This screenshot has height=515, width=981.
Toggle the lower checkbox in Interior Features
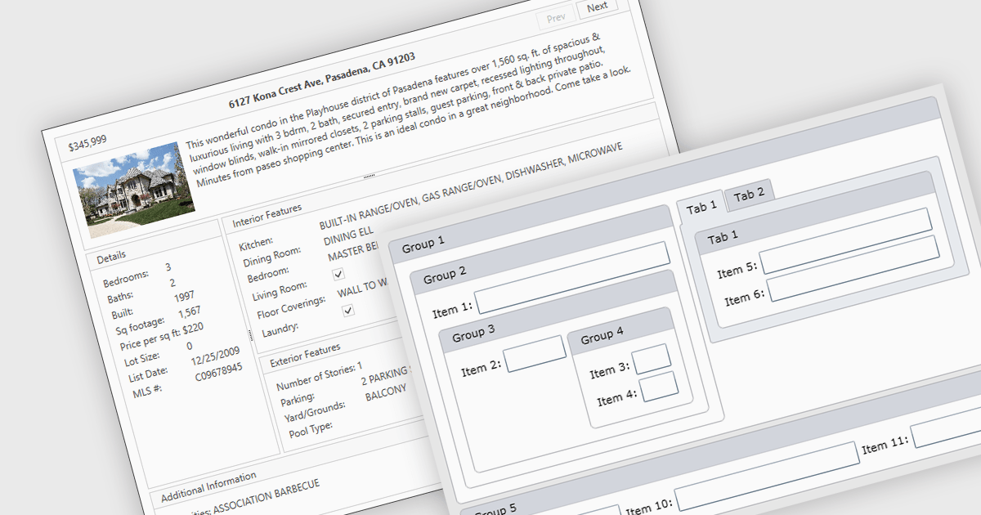point(348,311)
